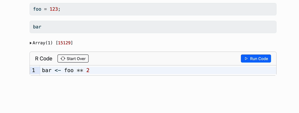Click empty area of the 'bar' cell
Image resolution: width=299 pixels, height=113 pixels.
tap(166, 27)
